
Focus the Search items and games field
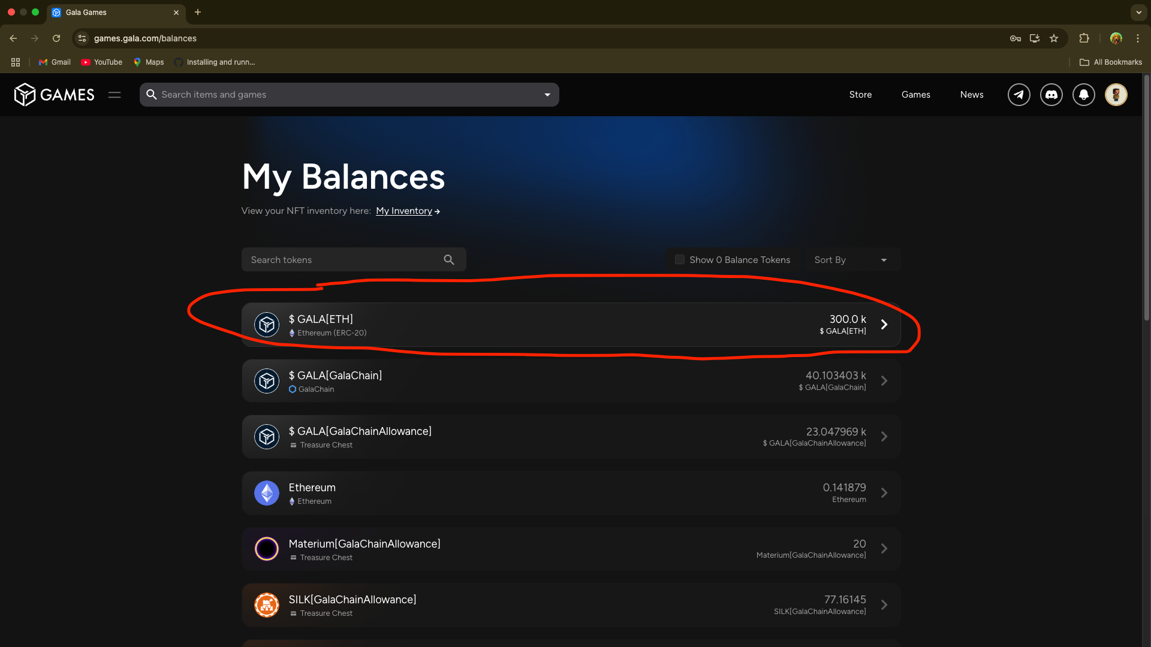click(349, 95)
